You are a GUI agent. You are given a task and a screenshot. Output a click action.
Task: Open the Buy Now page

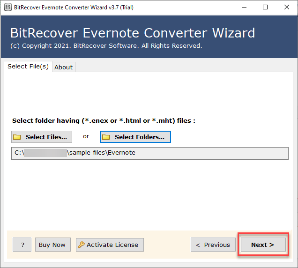click(x=52, y=245)
